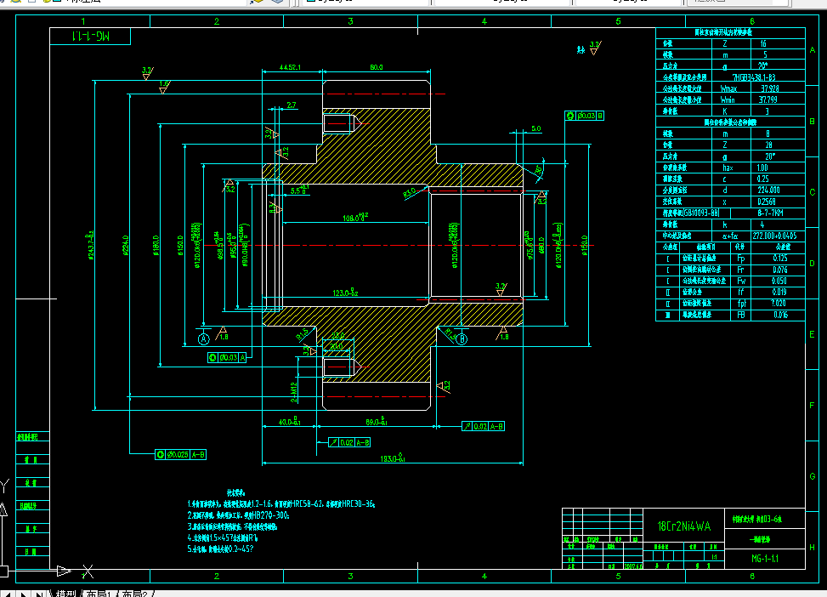
Task: Select the R3.0 radius callout
Action: click(410, 193)
